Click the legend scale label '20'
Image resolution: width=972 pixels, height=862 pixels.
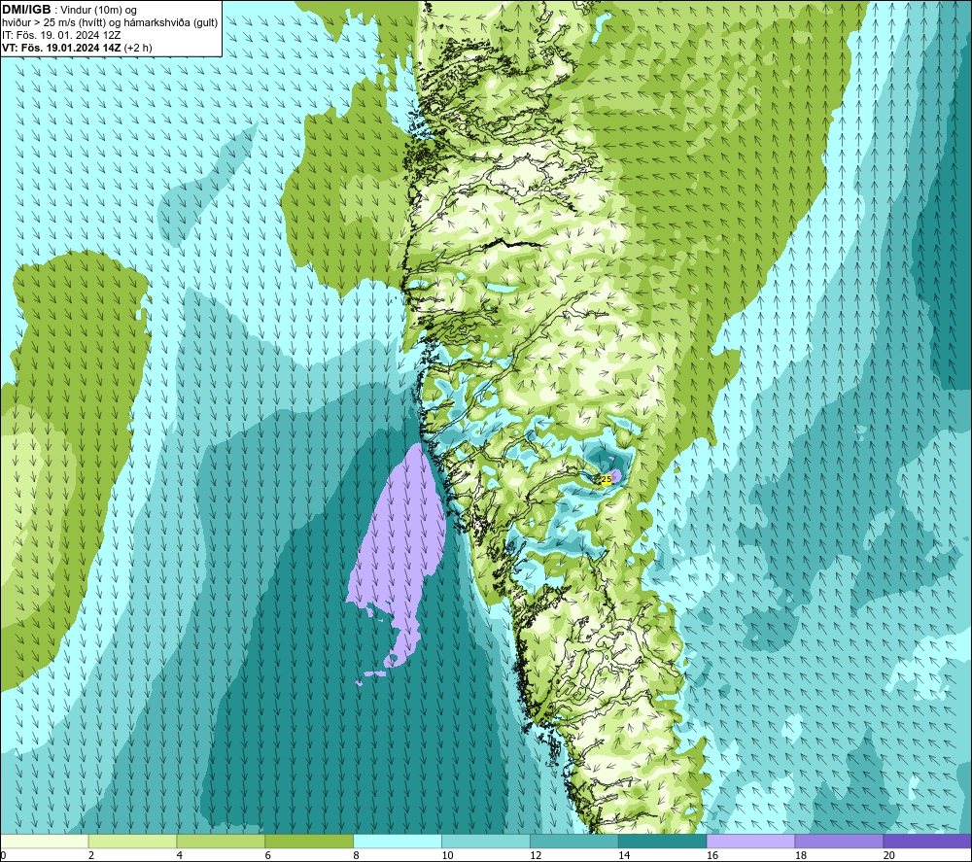coord(889,855)
